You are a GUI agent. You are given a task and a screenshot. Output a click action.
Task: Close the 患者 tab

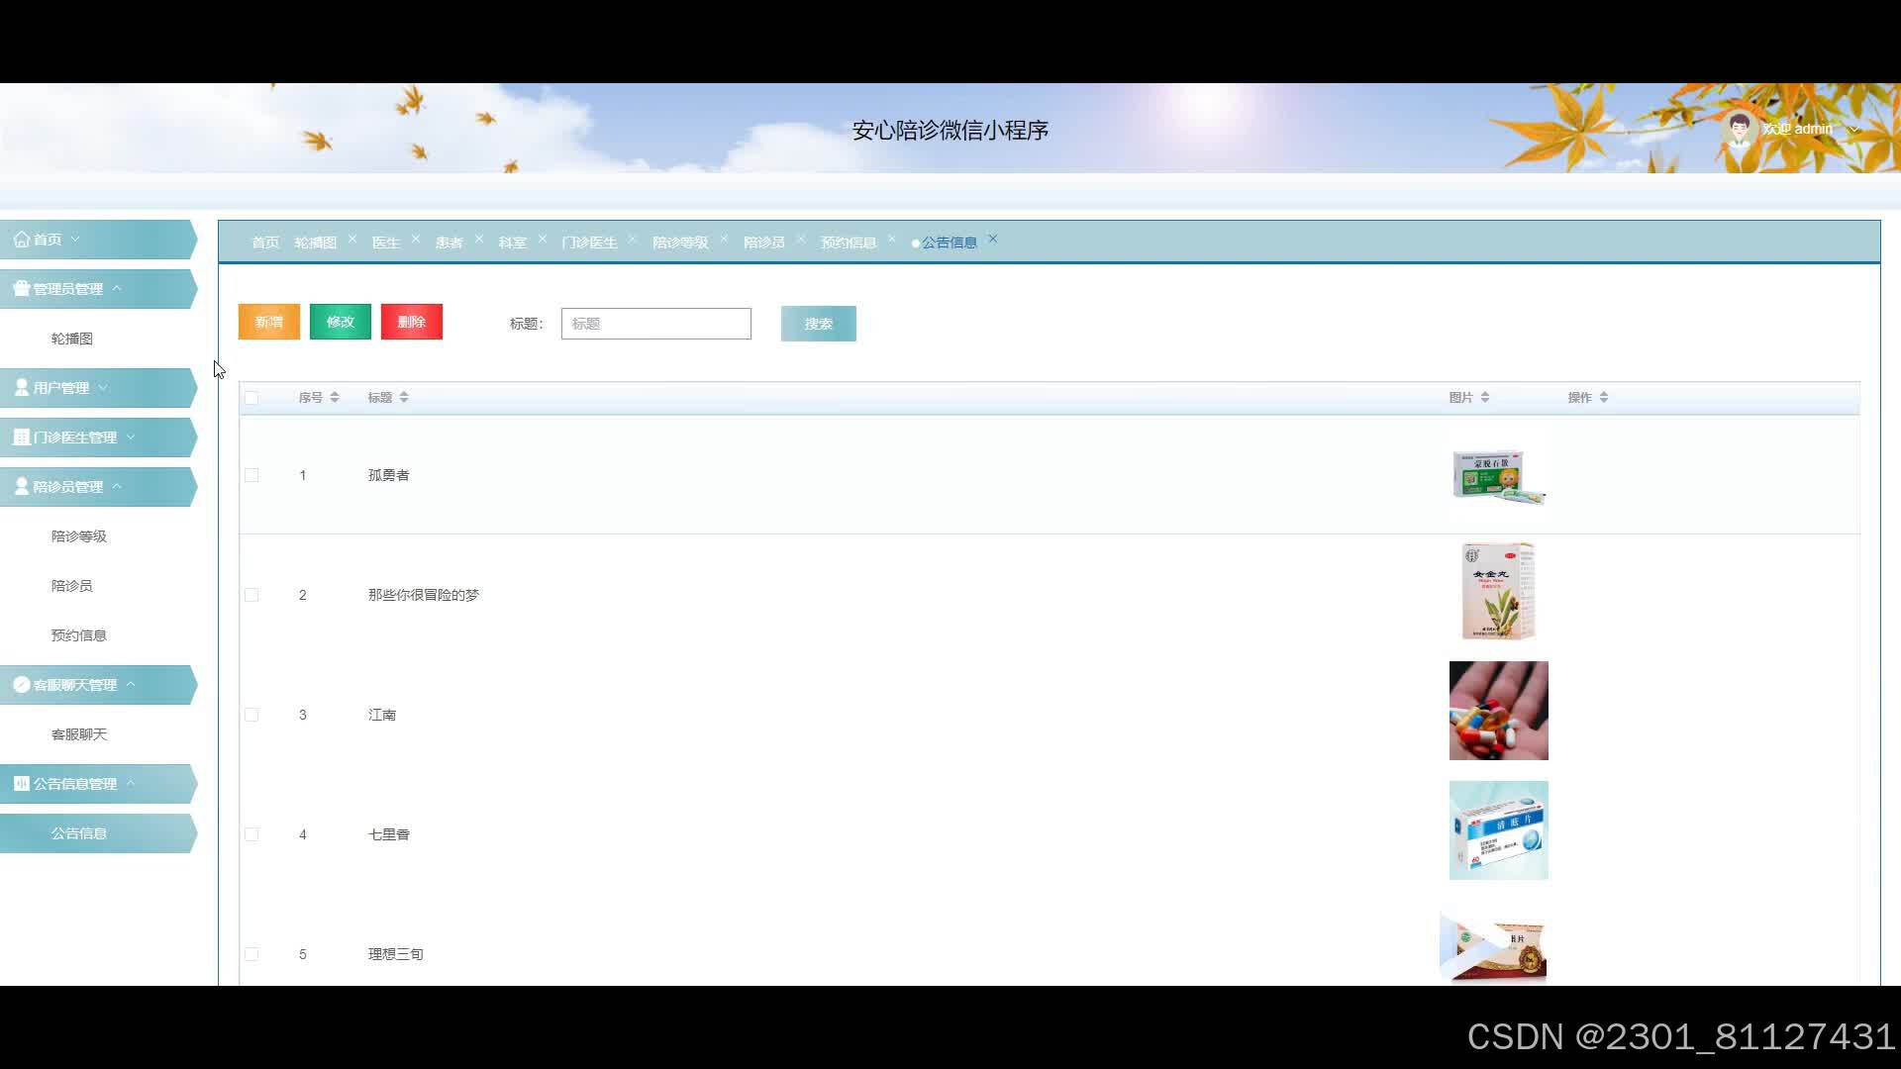[479, 240]
